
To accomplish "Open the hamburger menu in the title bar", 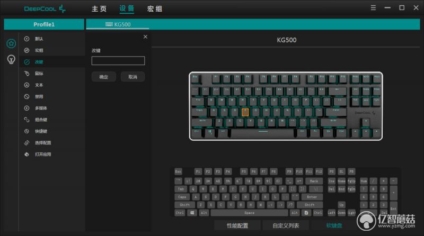I will pos(373,8).
